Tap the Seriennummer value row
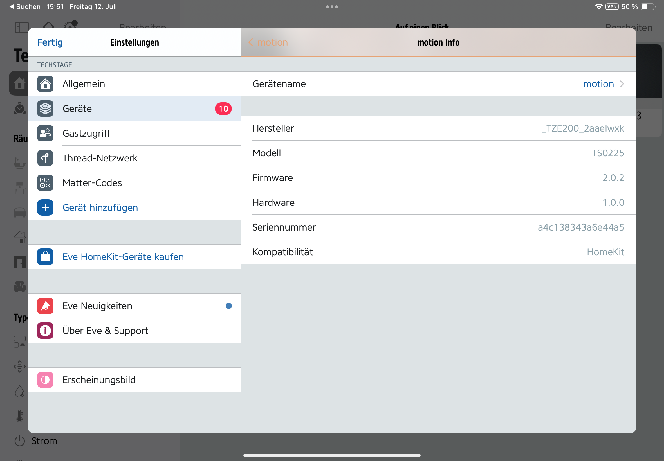This screenshot has height=461, width=664. point(581,227)
